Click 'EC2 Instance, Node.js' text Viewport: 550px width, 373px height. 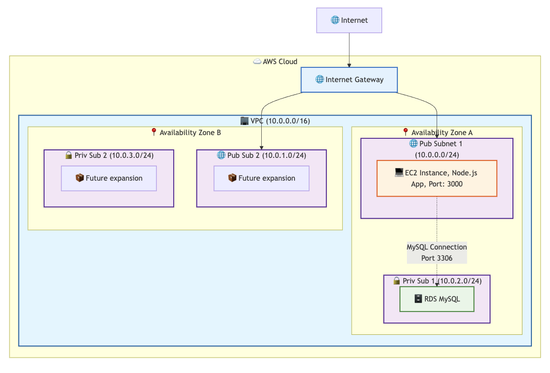[x=441, y=173]
